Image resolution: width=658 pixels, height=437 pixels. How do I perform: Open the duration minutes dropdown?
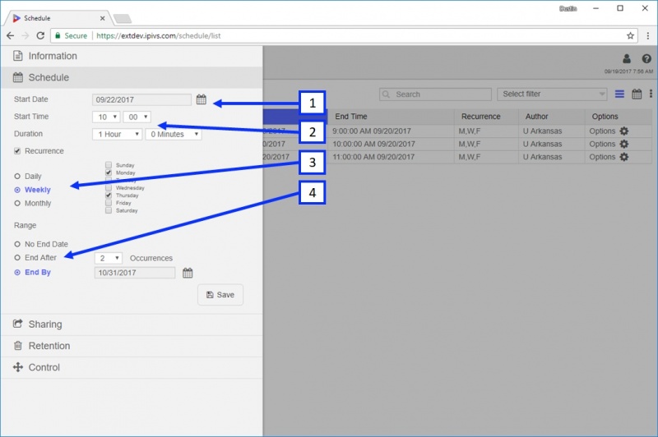pos(174,134)
